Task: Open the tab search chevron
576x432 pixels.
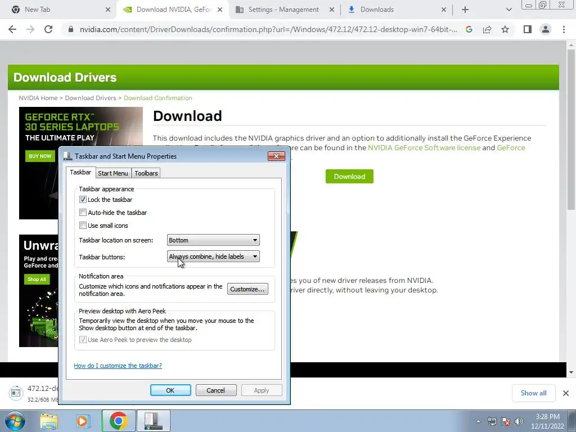Action: 508,10
